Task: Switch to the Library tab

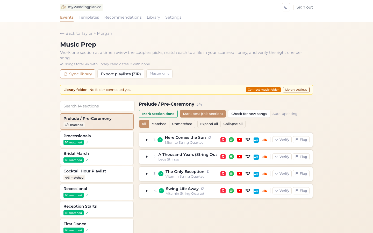Action: click(153, 17)
